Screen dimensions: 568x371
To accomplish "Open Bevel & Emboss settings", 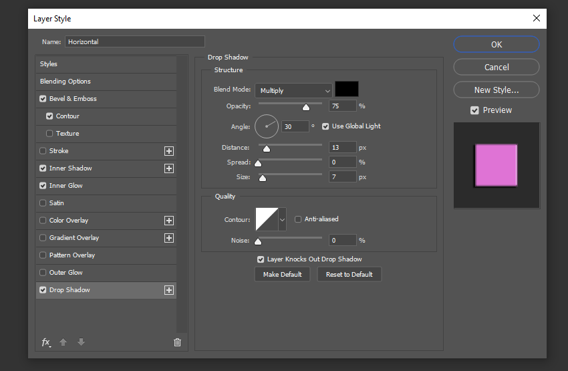I will [x=73, y=98].
